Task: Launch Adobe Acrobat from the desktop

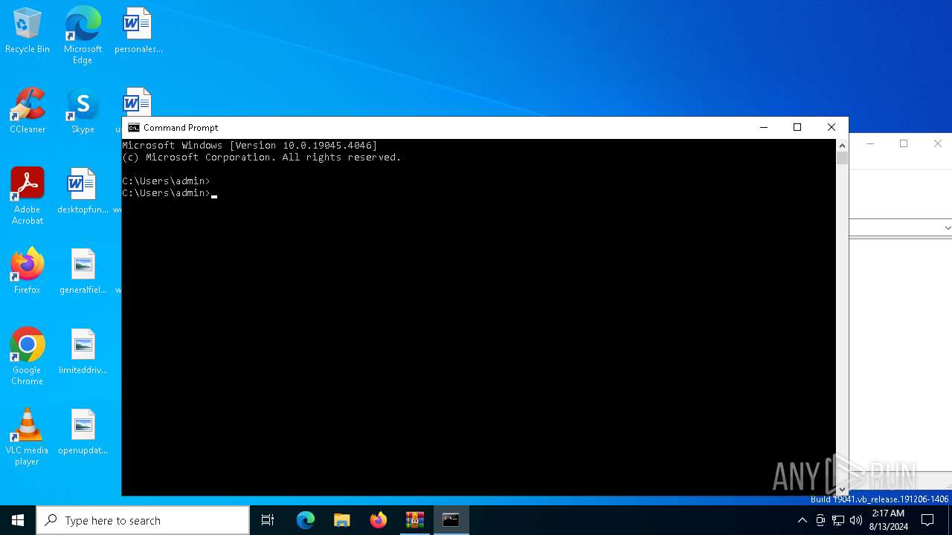Action: click(27, 196)
